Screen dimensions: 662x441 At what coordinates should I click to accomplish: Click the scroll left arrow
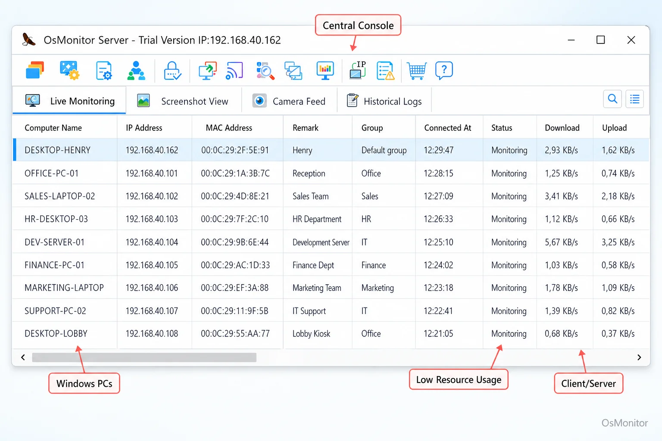[23, 357]
